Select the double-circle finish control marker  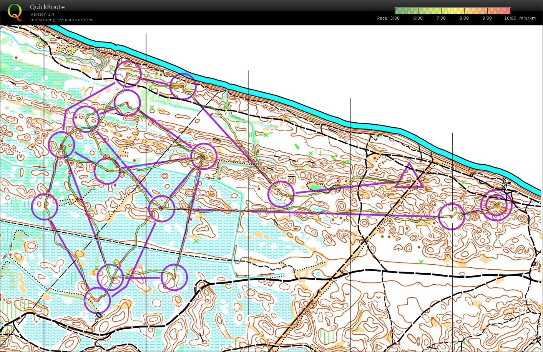496,205
